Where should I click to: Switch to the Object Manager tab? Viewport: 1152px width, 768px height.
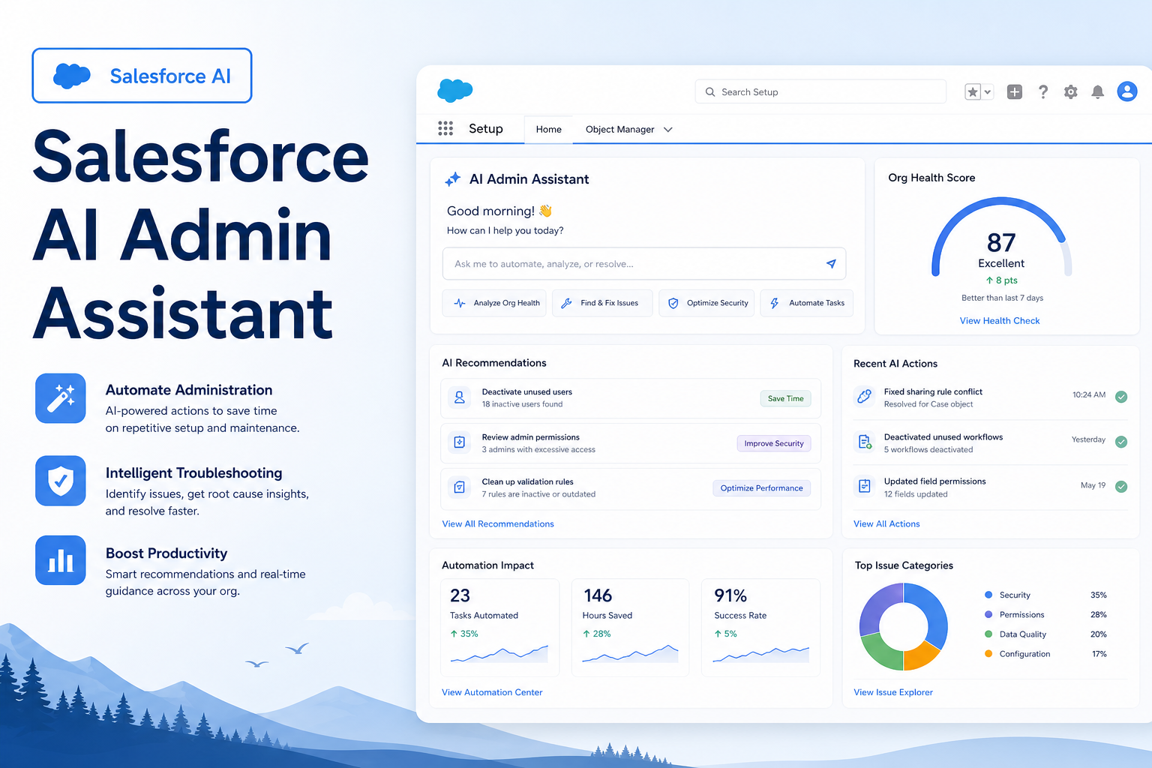(619, 129)
